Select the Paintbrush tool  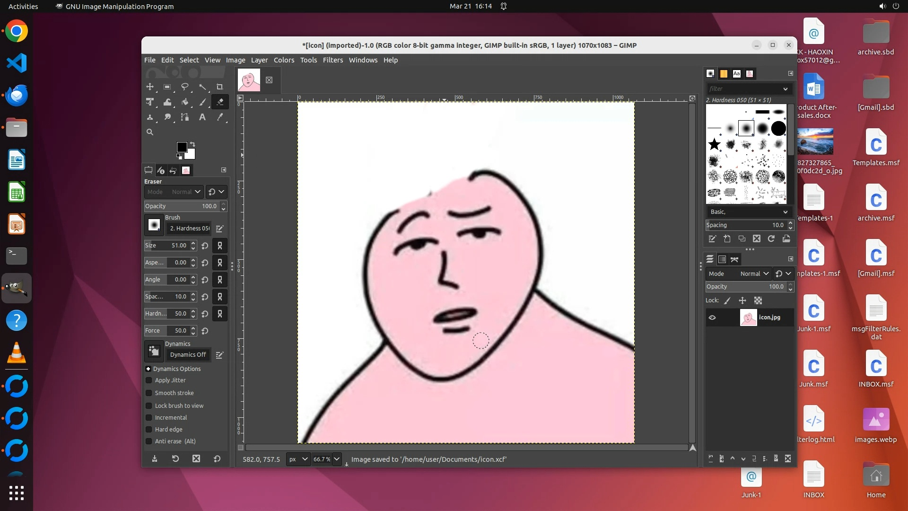point(202,102)
